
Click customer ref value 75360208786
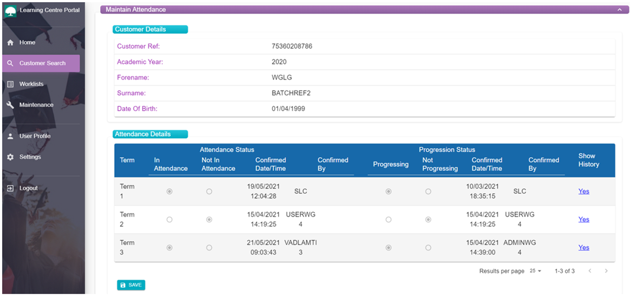(x=292, y=47)
